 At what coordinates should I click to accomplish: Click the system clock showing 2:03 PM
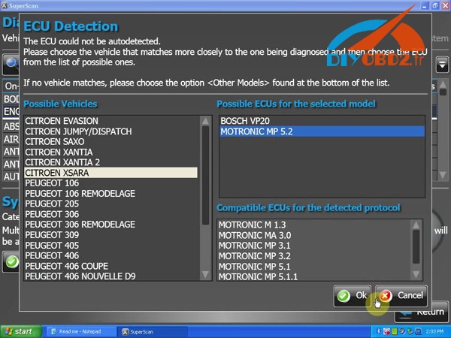point(435,332)
